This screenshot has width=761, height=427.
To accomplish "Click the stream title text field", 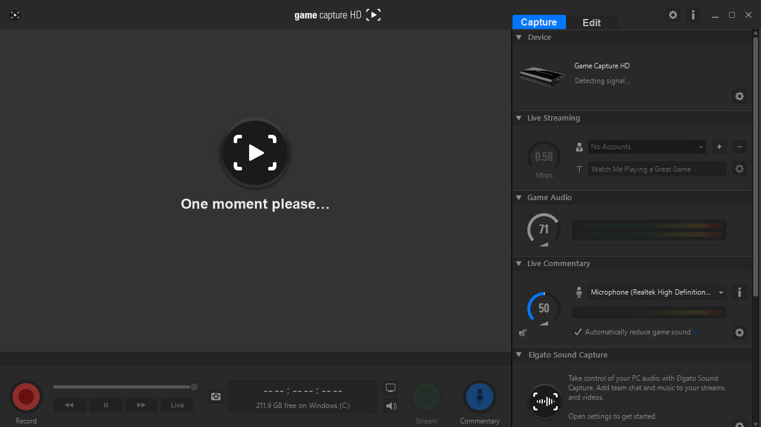I will [657, 169].
